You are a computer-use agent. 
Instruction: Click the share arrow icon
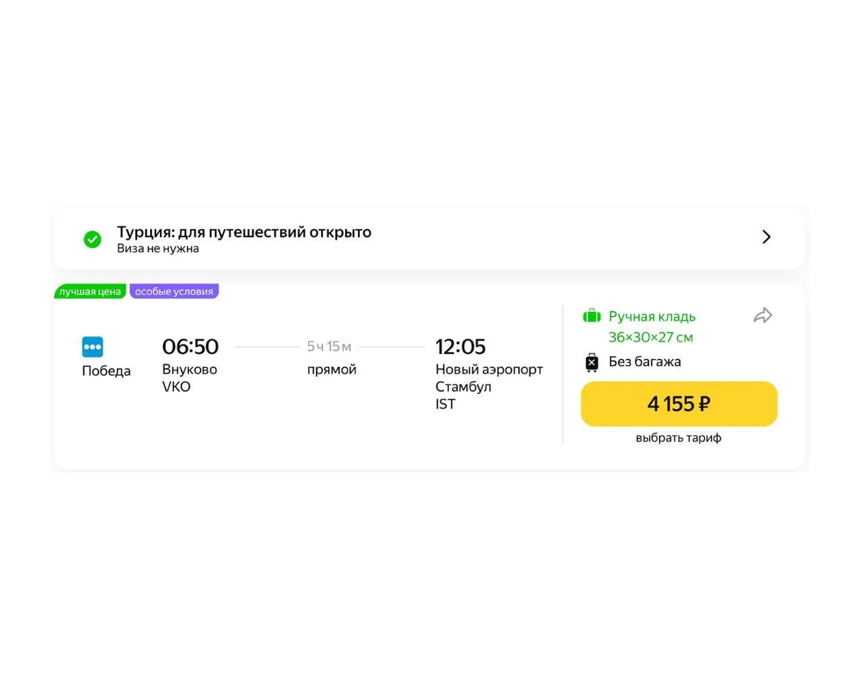[763, 315]
